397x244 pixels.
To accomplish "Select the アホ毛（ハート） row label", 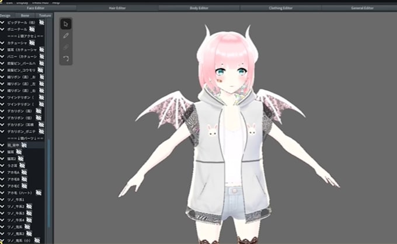I will click(20, 193).
